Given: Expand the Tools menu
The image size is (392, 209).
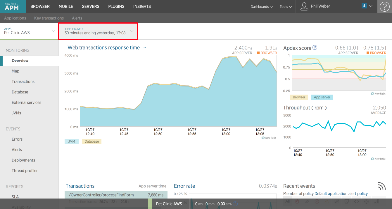Looking at the screenshot, I should click(x=286, y=6).
